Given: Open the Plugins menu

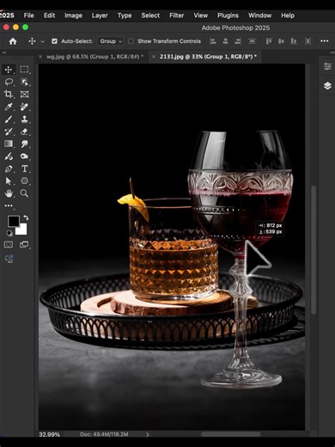Looking at the screenshot, I should [228, 15].
